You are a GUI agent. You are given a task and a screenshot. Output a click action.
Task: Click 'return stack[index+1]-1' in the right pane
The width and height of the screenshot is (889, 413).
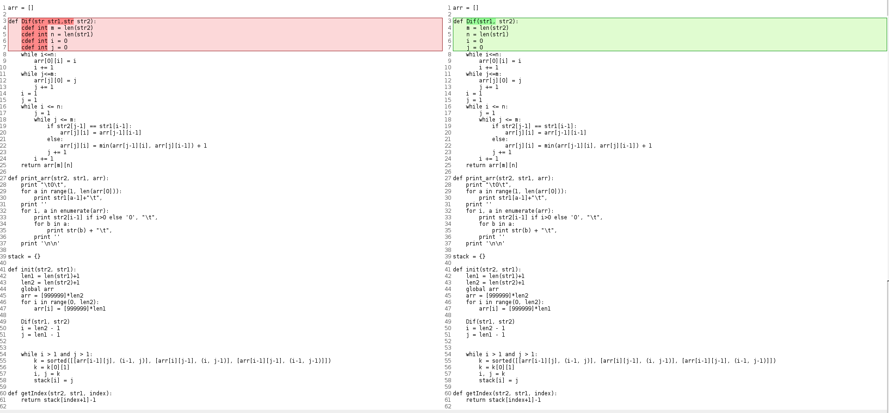pyautogui.click(x=503, y=400)
